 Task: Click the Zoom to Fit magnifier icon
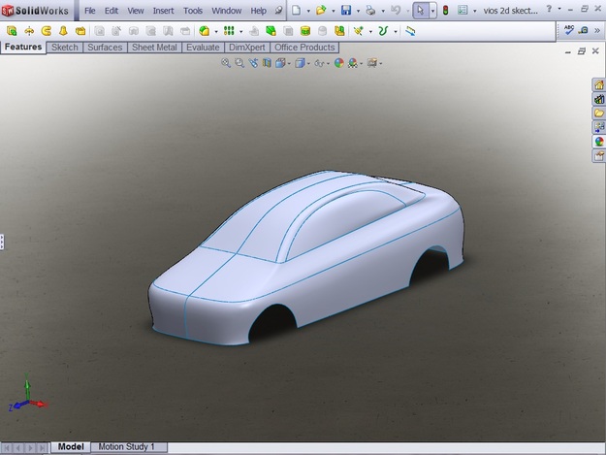point(226,63)
